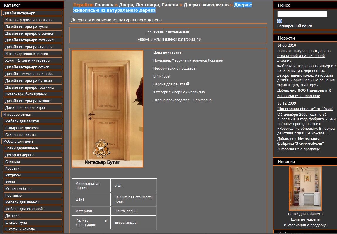The width and height of the screenshot is (337, 234).
Task: Open Дизайн интерьера catalog section
Action: [32, 13]
